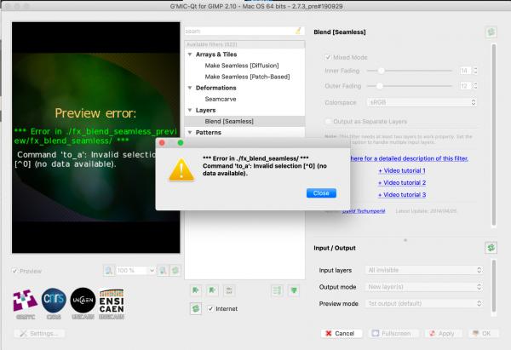Toggle the Preview checkbox
This screenshot has height=350, width=511.
[14, 271]
